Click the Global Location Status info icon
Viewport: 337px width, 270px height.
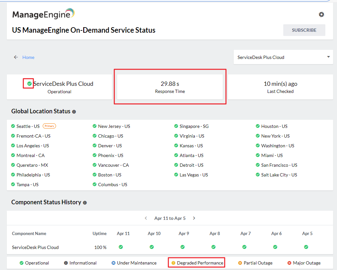(x=74, y=112)
